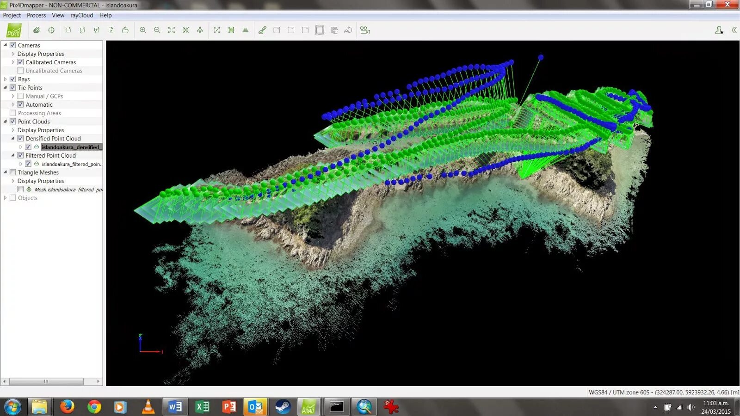Screen dimensions: 740x416
Task: Select the Processing Areas tree item
Action: [x=39, y=113]
